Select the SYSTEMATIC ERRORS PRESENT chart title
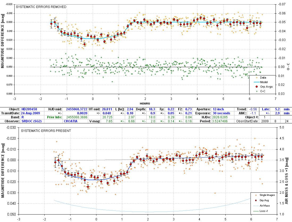Screen dimensions: 292x222 click(x=46, y=131)
